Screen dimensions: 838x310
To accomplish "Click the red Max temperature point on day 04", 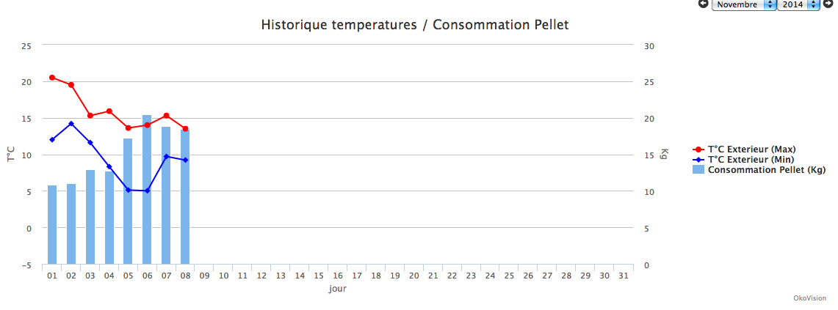I will pos(109,111).
